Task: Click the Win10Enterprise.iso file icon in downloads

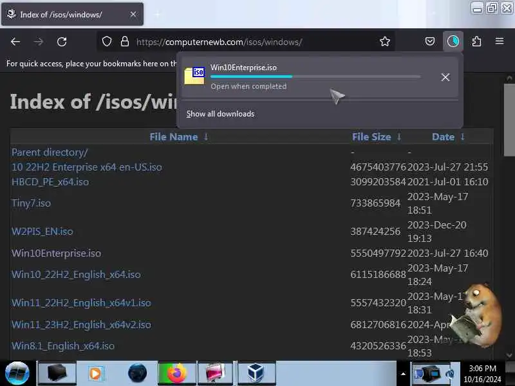Action: pos(194,76)
